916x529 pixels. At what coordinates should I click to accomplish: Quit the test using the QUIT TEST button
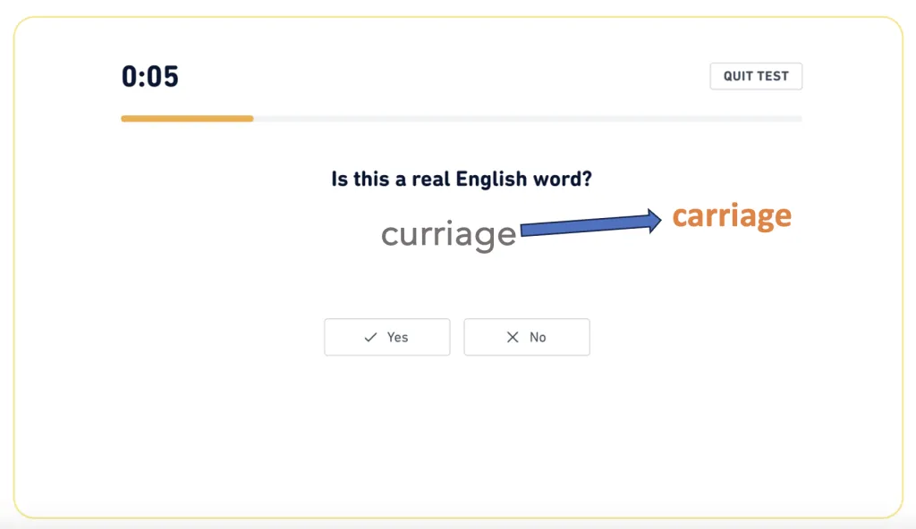point(756,76)
